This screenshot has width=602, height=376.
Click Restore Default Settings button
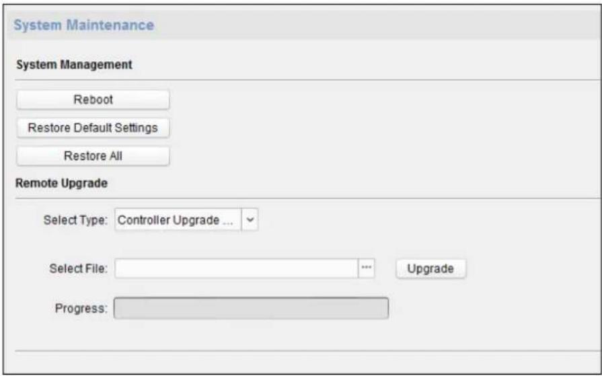tap(93, 128)
